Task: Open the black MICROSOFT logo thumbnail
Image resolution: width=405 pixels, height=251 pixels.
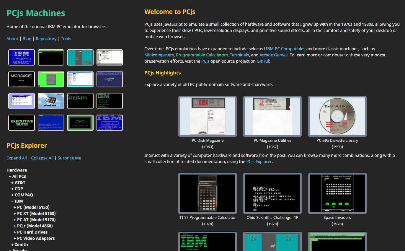Action: 22,79
